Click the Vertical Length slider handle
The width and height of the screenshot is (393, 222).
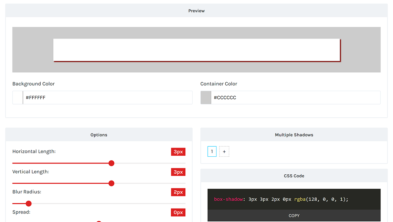tap(111, 183)
